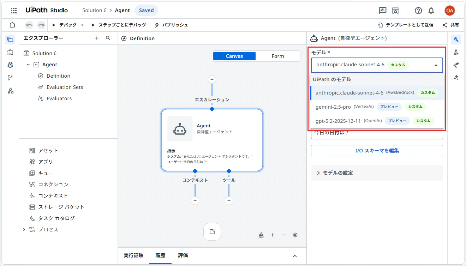Expand the モデルの設定 section
The image size is (466, 266).
pyautogui.click(x=377, y=173)
